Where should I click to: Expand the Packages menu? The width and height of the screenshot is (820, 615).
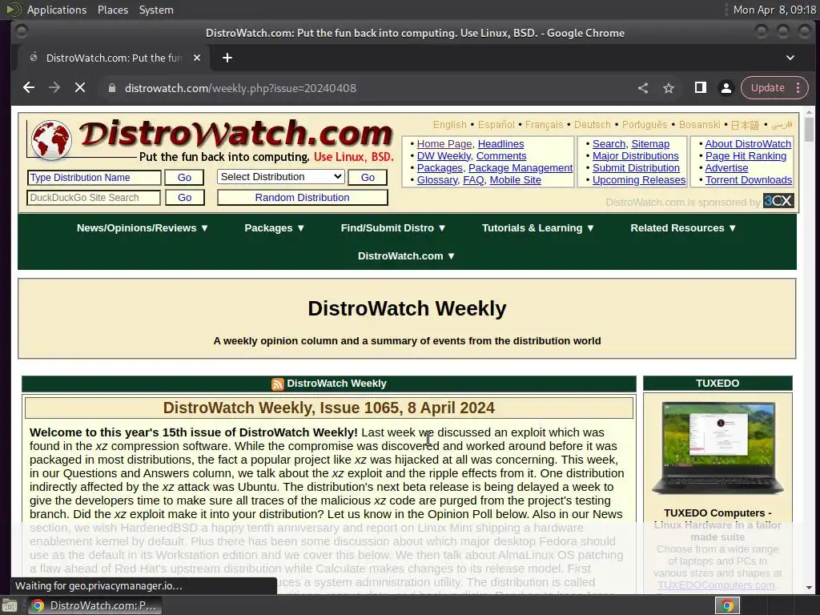[274, 228]
